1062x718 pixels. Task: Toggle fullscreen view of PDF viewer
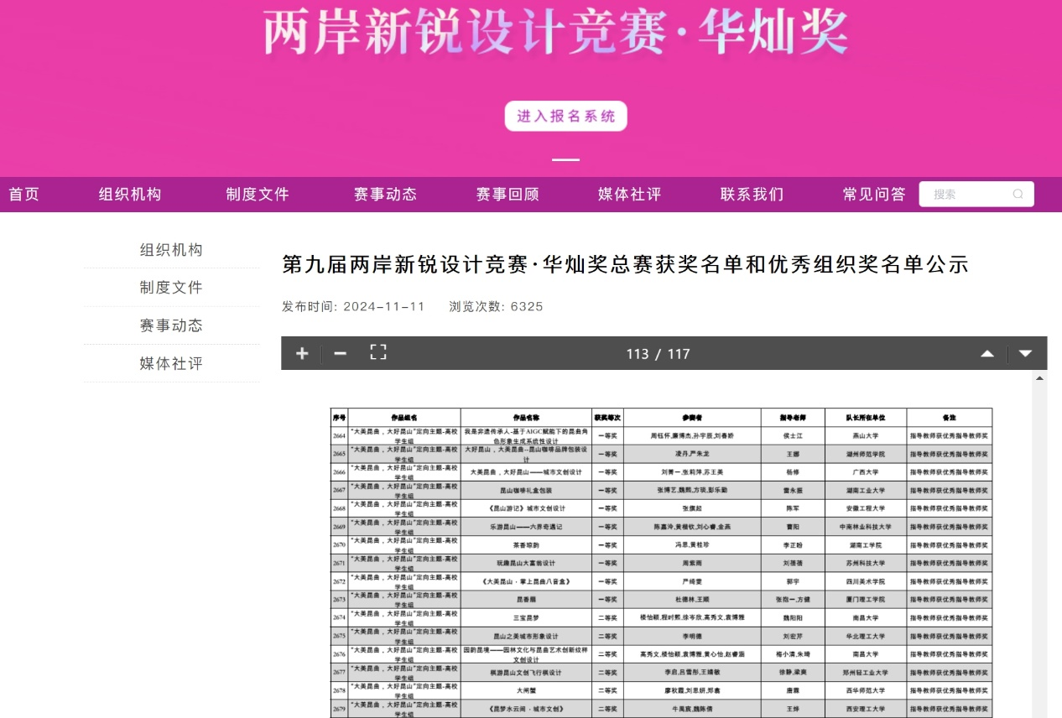coord(378,353)
